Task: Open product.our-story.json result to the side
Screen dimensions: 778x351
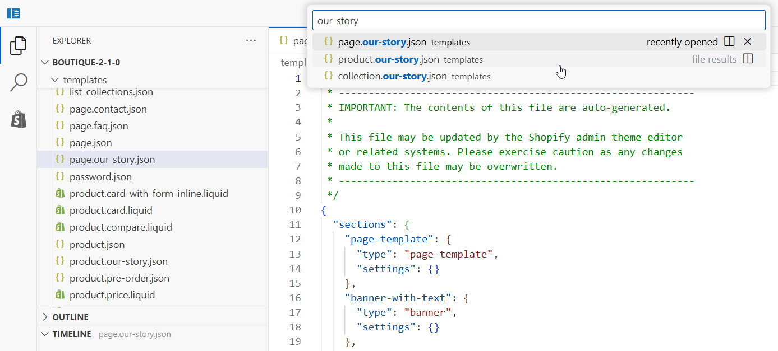Action: [748, 59]
